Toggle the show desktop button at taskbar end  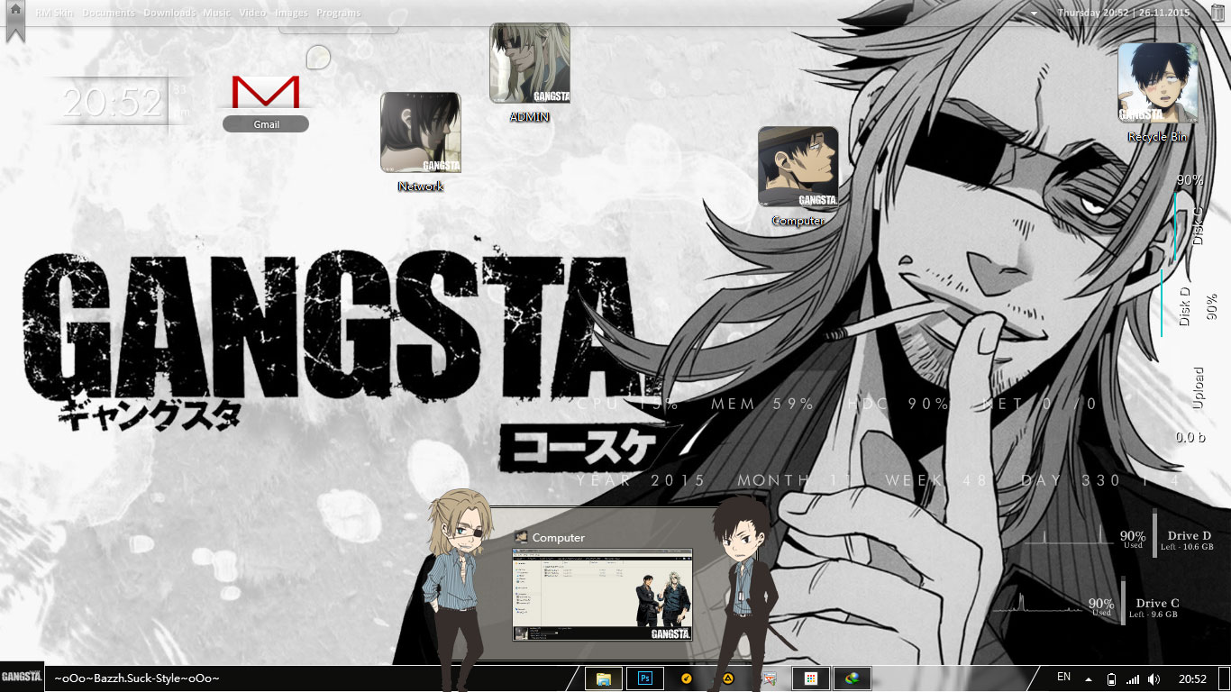coord(1224,678)
